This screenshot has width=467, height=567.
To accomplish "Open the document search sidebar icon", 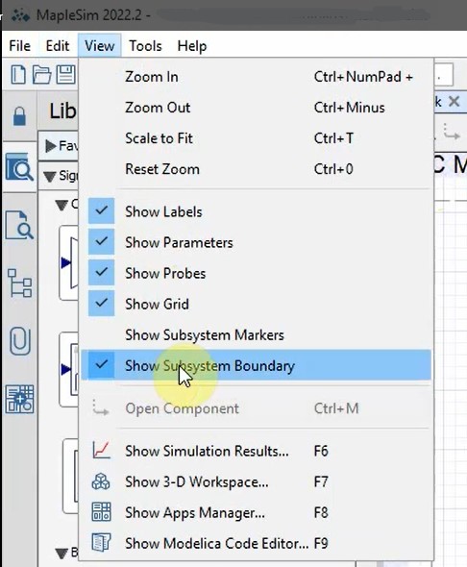I will pyautogui.click(x=19, y=225).
